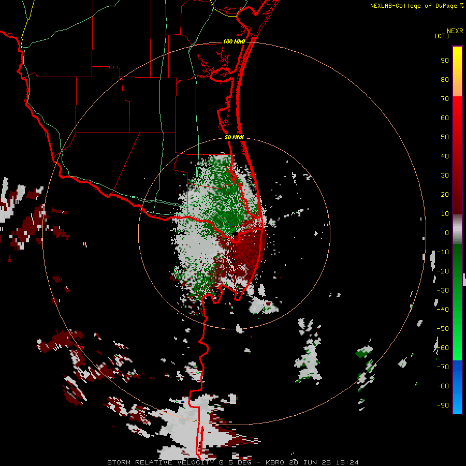Click the 90 value on the velocity scale
The image size is (466, 466).
(x=445, y=61)
